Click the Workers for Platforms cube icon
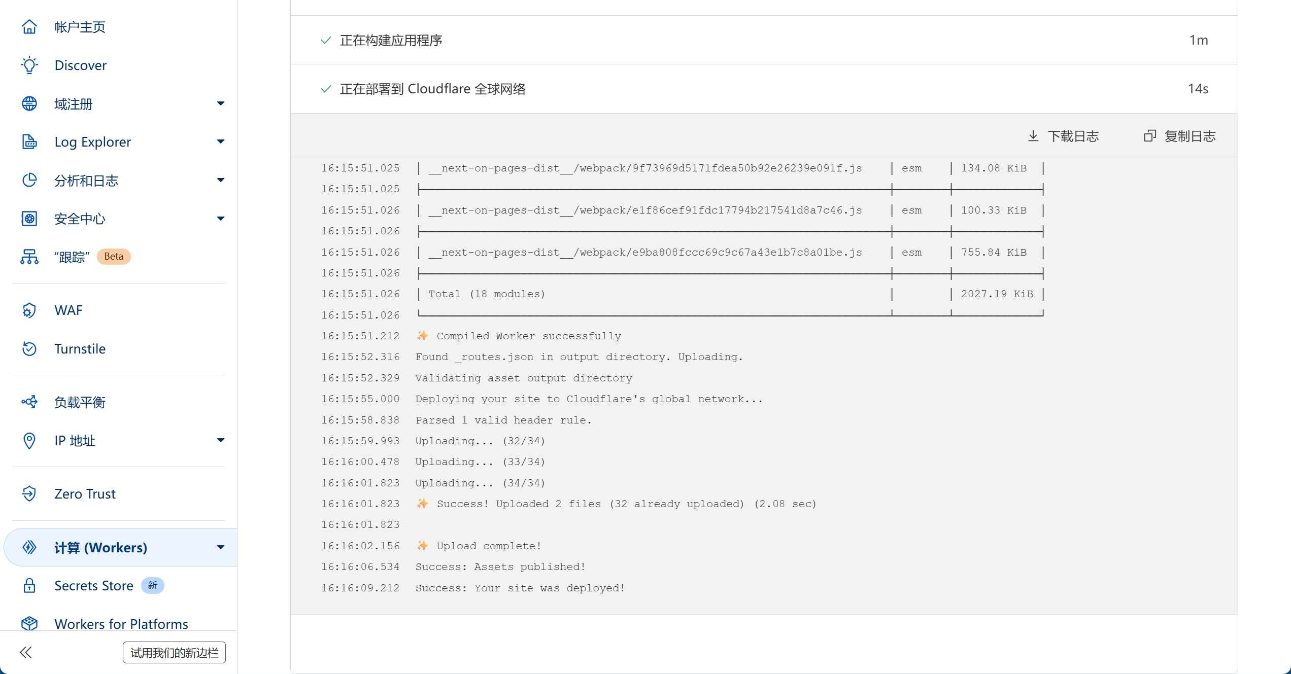The image size is (1291, 674). tap(29, 623)
